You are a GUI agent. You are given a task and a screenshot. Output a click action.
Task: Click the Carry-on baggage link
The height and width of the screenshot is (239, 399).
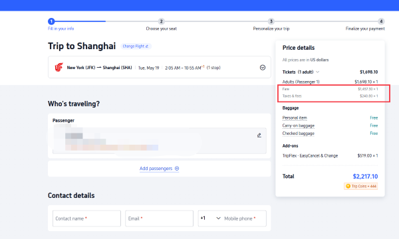coord(298,125)
